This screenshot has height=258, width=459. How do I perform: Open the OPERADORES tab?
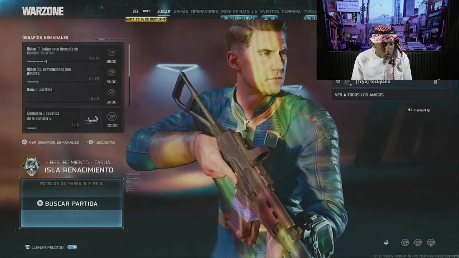204,11
